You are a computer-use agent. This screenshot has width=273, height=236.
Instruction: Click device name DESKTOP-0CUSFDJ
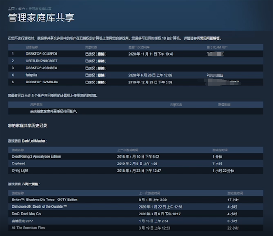pos(41,54)
